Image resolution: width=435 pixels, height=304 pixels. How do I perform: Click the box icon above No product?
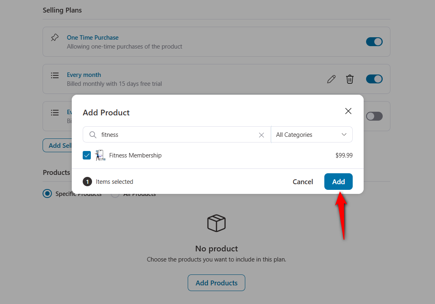pos(216,223)
